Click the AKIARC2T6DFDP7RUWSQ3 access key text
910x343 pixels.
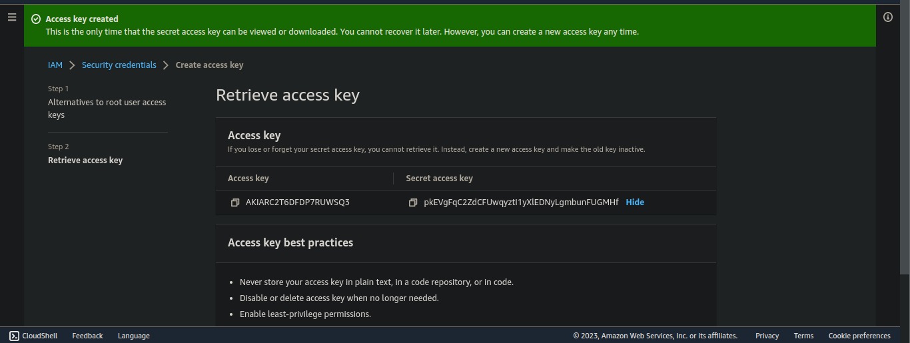point(297,202)
